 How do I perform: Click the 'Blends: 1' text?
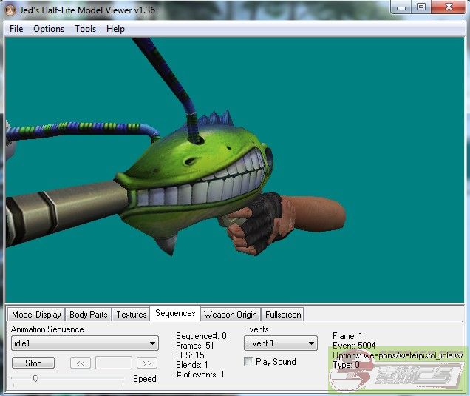point(192,365)
